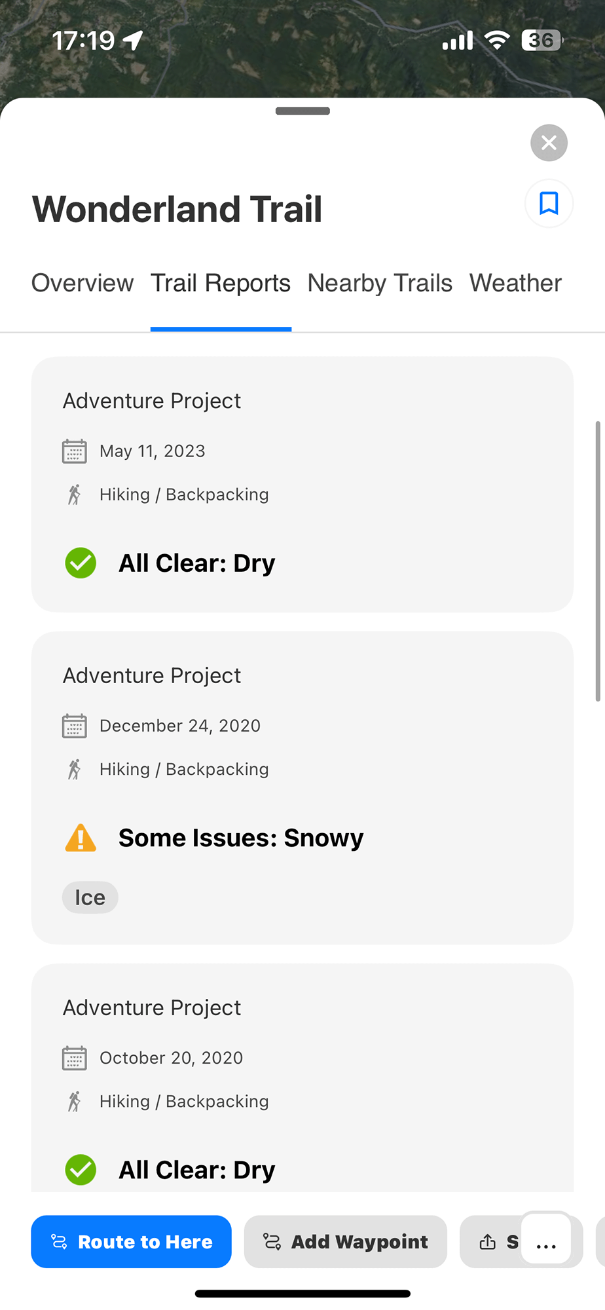Close the Wonderland Trail panel
The width and height of the screenshot is (605, 1310).
(549, 143)
